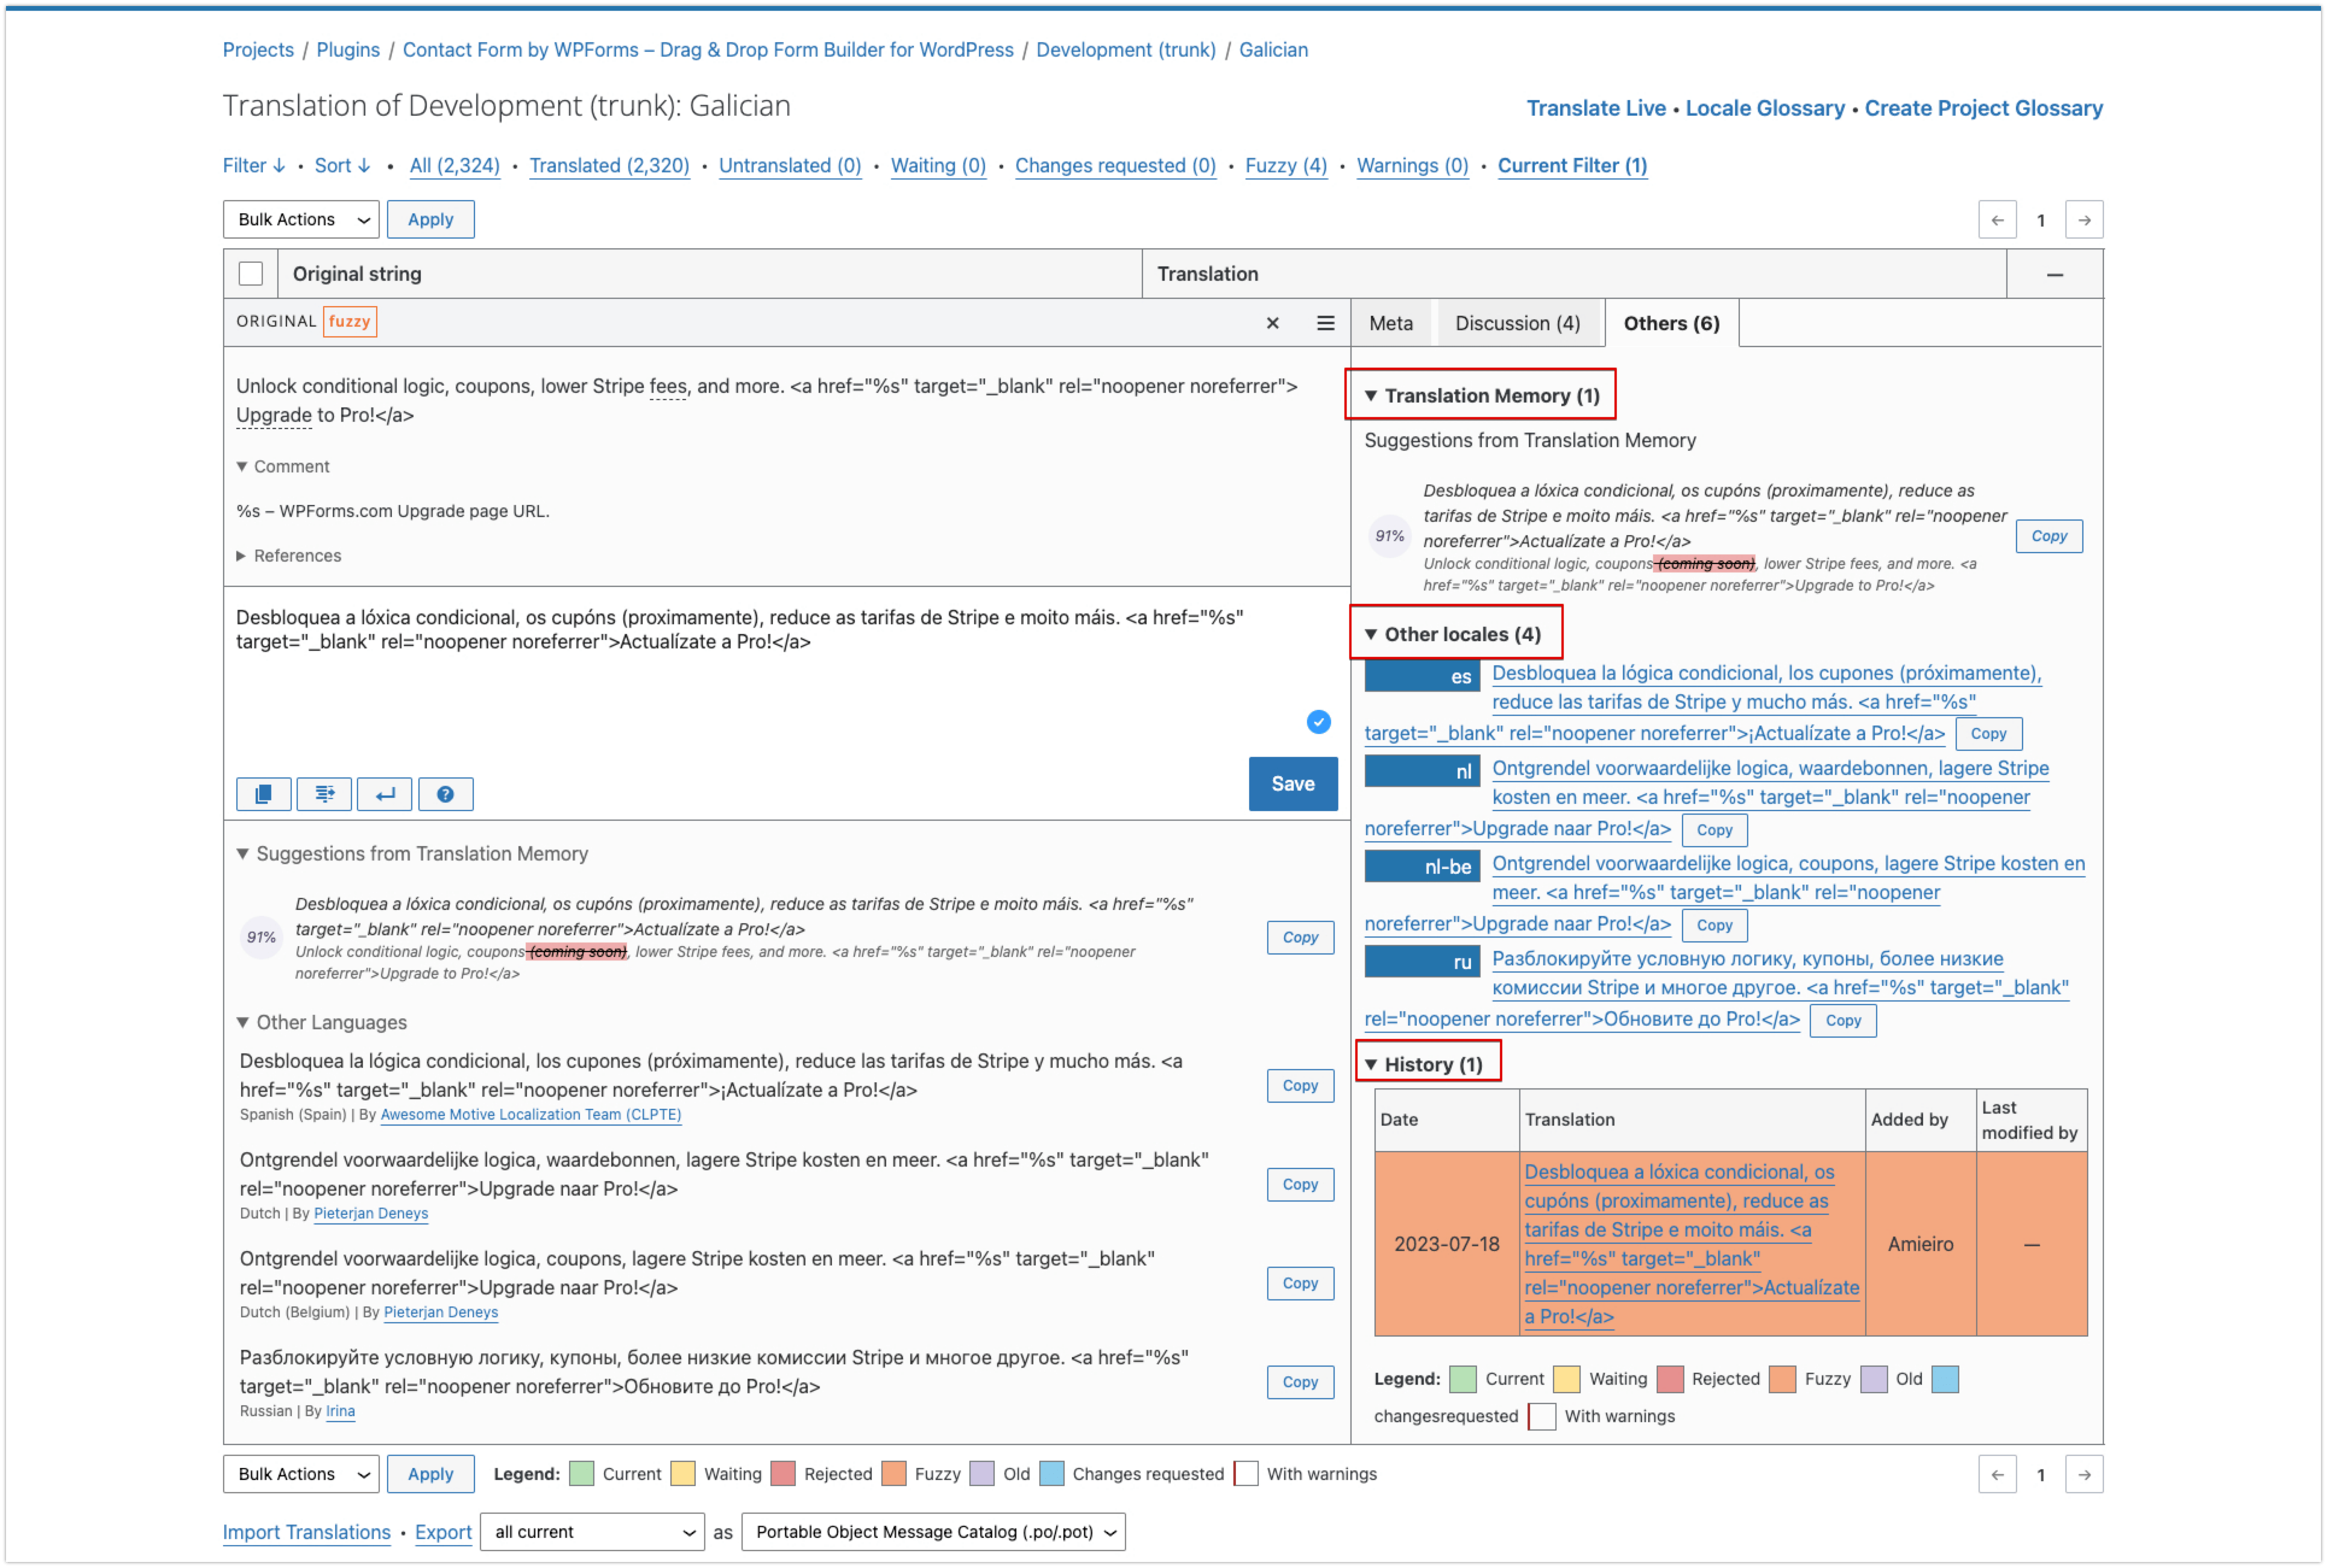Open the hamburger menu in editor header

[x=1326, y=323]
